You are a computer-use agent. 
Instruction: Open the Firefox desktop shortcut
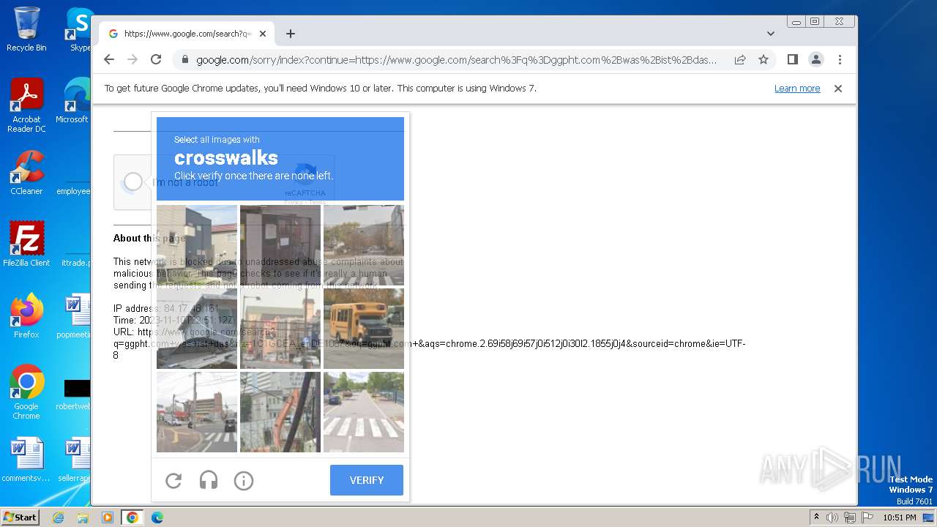[26, 316]
